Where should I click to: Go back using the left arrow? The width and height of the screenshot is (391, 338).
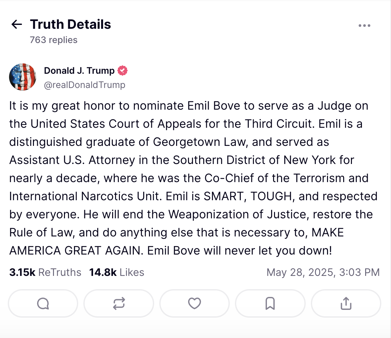coord(16,24)
